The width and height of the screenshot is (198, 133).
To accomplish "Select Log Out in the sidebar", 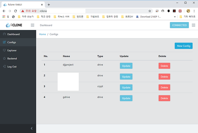I will click(18, 66).
